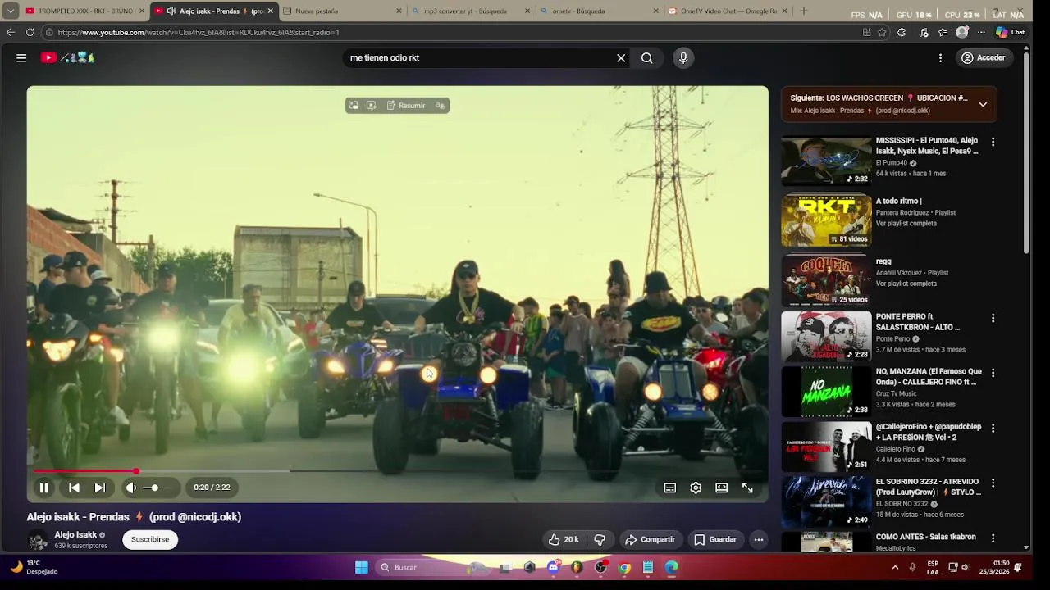Viewport: 1050px width, 590px height.
Task: Open the Windows Start menu
Action: pos(362,567)
